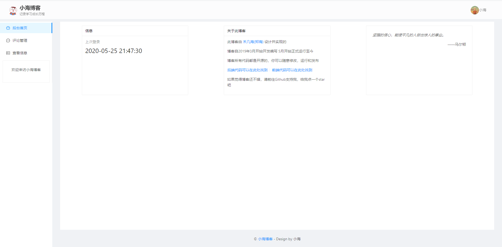The width and height of the screenshot is (502, 247).
Task: Click the 小海博客 site title text
Action: (x=30, y=8)
